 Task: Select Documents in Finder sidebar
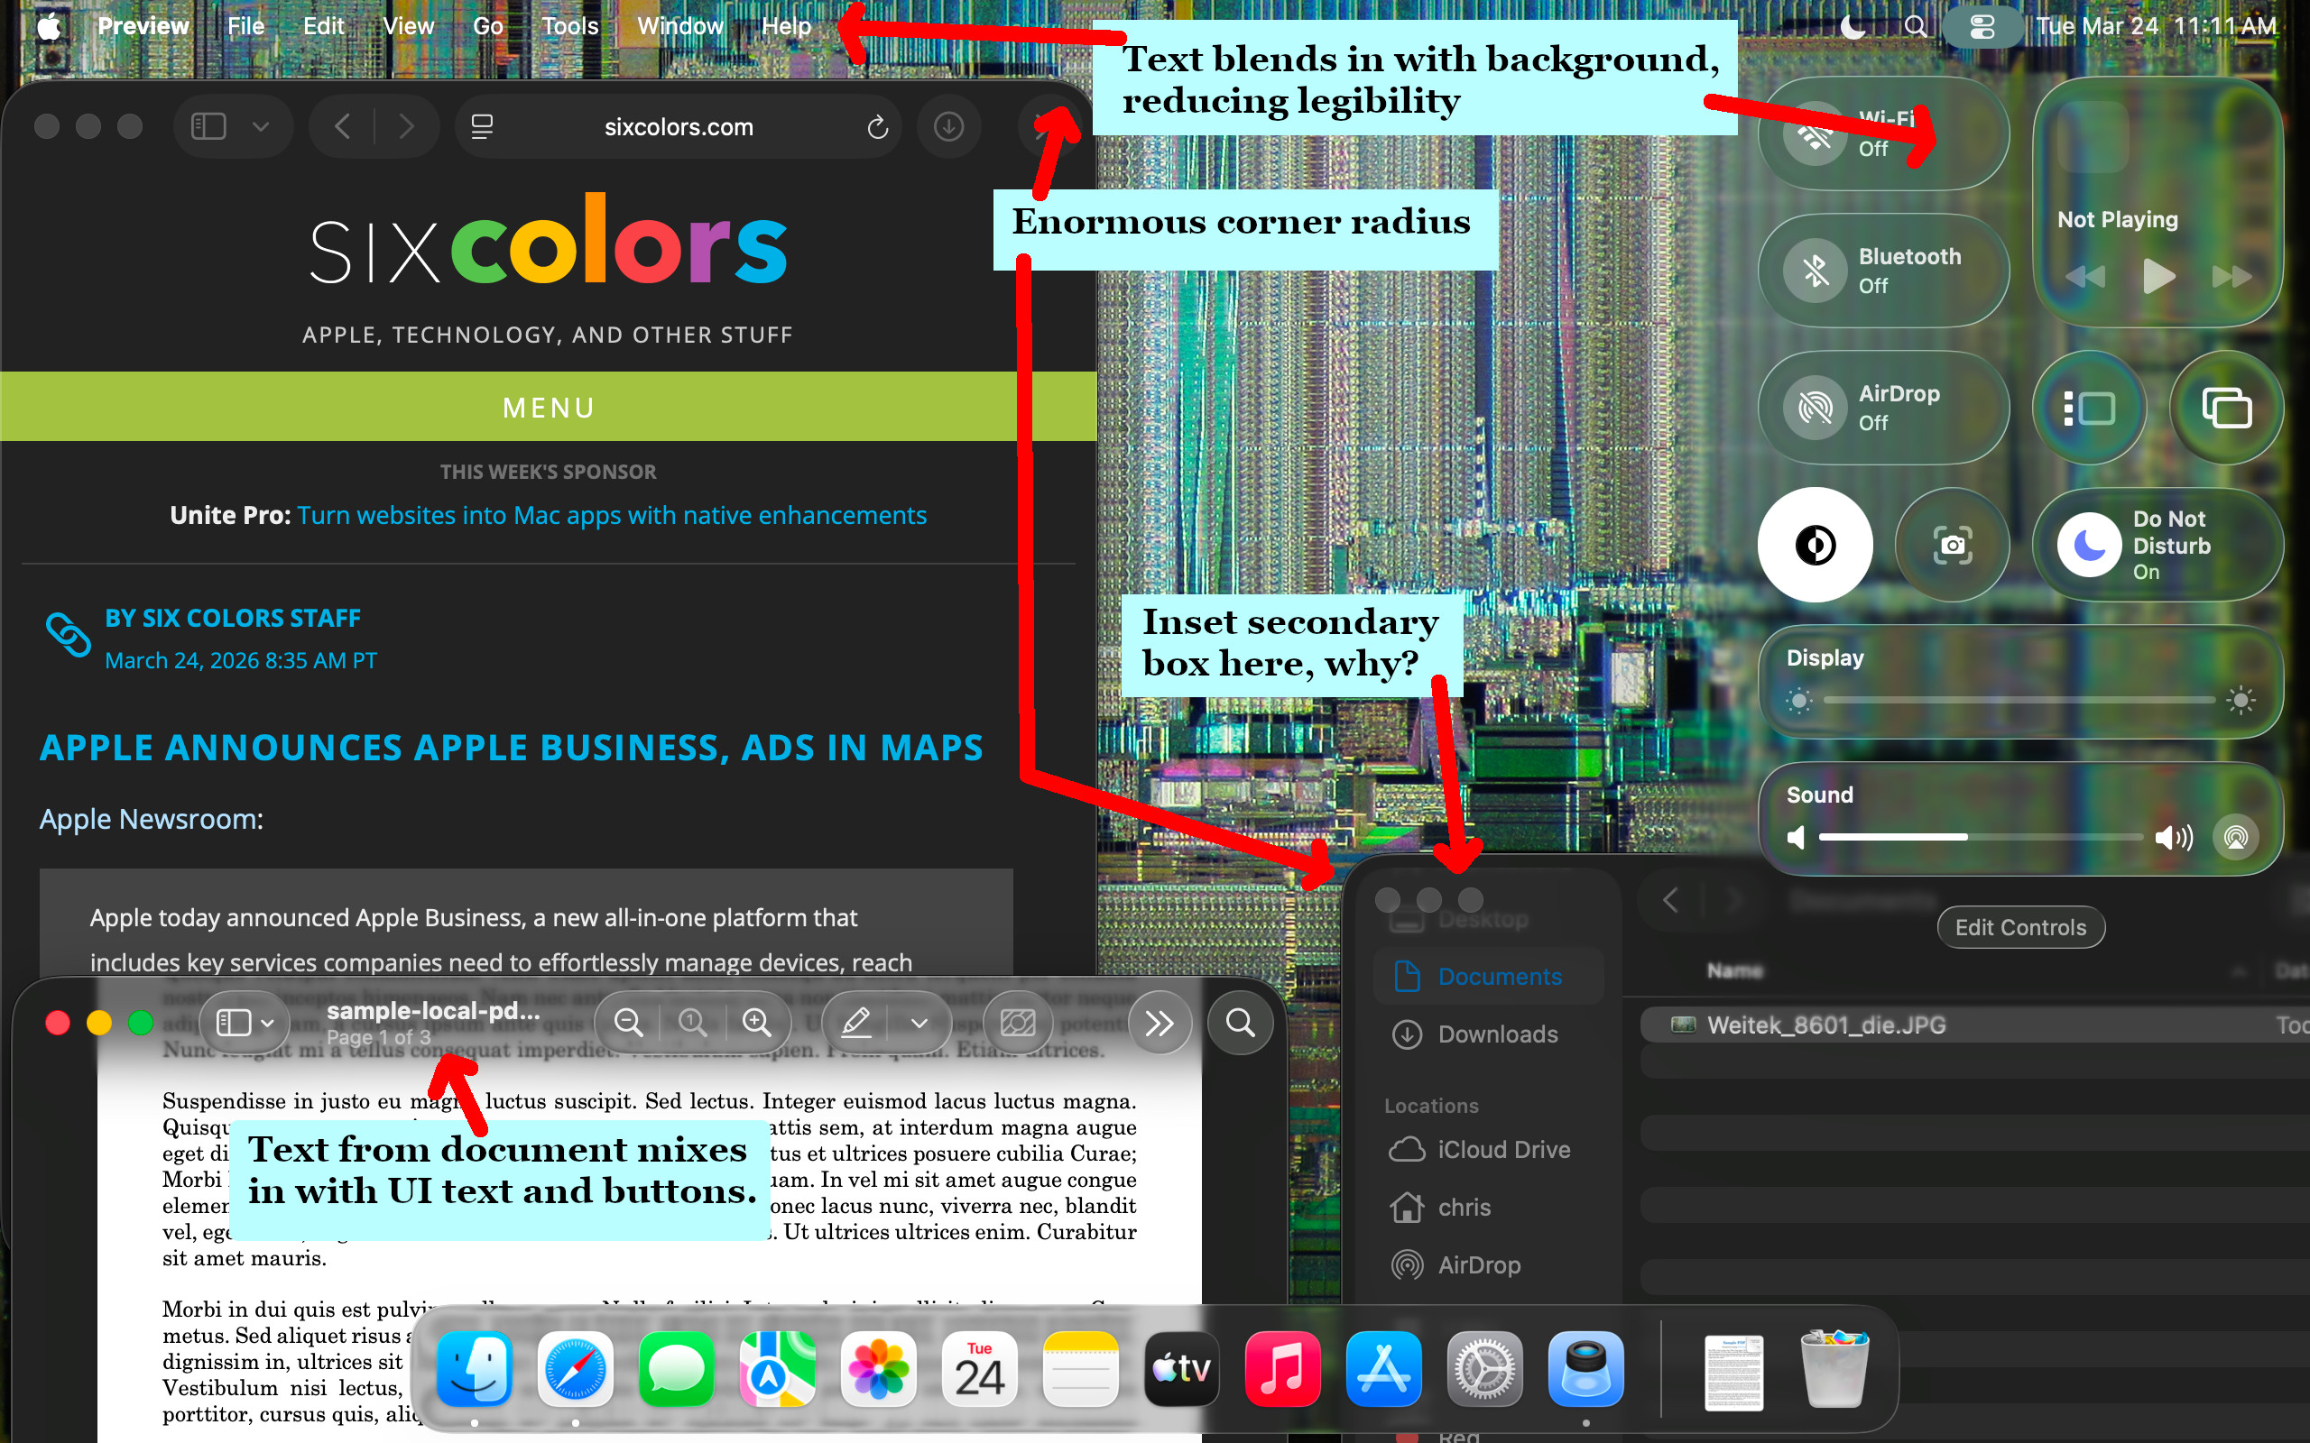1488,977
